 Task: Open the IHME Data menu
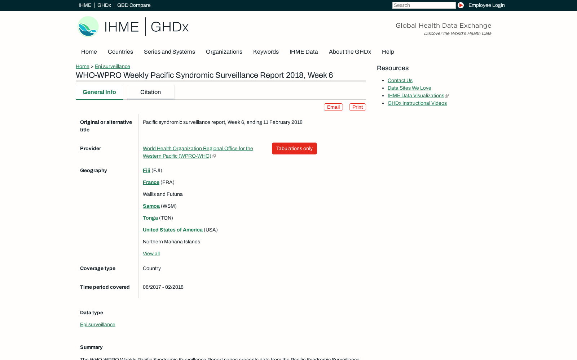click(x=304, y=52)
